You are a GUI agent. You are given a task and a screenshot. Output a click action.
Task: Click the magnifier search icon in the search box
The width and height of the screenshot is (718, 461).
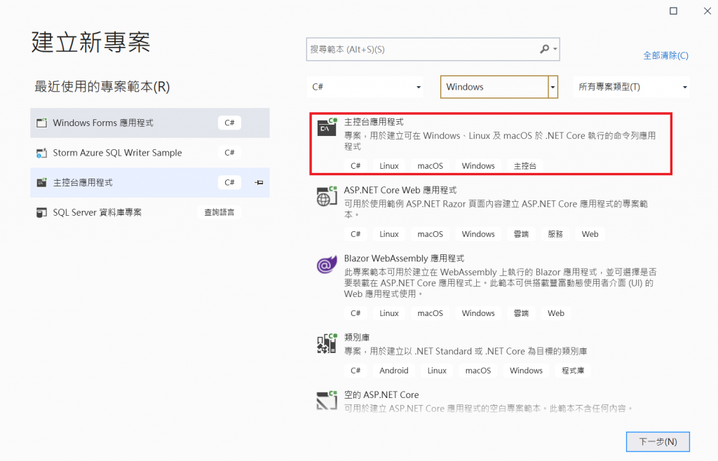coord(544,49)
